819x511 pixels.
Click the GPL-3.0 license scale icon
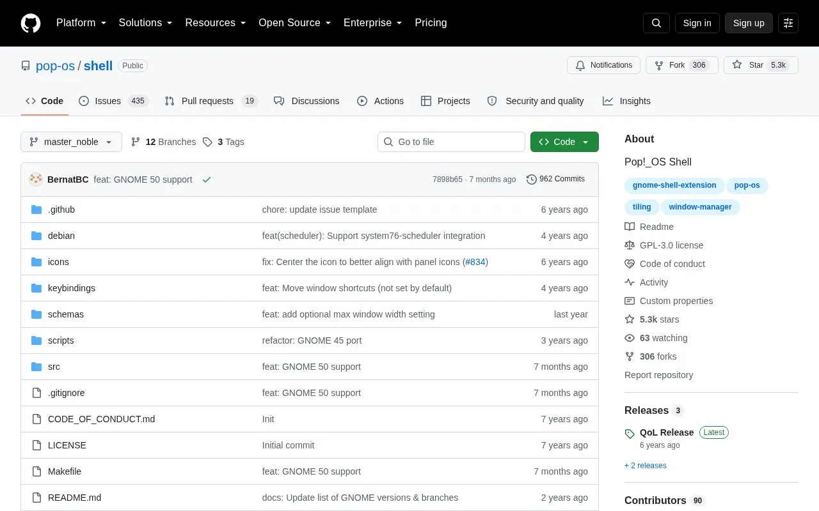pos(630,245)
